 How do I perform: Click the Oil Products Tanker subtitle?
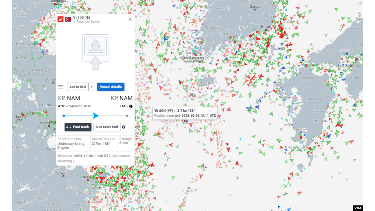pos(86,22)
